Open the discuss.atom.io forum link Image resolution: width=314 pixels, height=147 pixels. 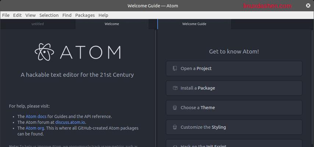click(70, 122)
